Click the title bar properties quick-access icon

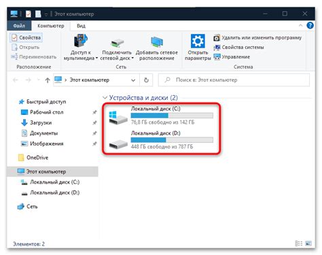(29, 14)
